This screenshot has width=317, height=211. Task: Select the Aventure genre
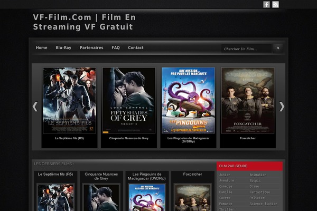[x=227, y=180]
